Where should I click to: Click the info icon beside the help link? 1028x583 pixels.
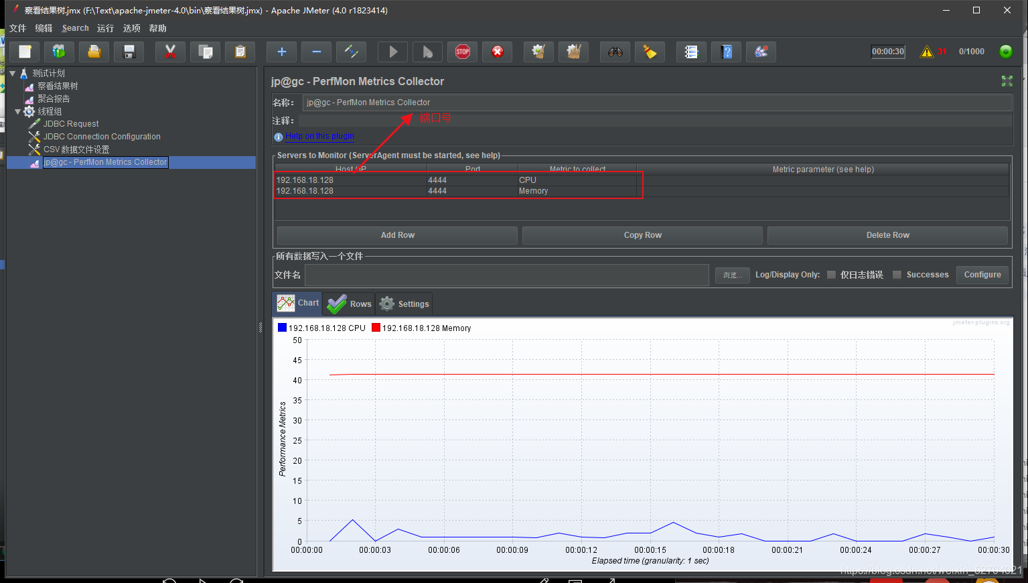tap(279, 137)
